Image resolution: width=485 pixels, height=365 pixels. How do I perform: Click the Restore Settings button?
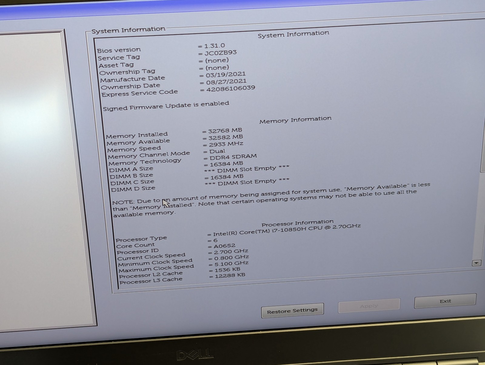(293, 310)
